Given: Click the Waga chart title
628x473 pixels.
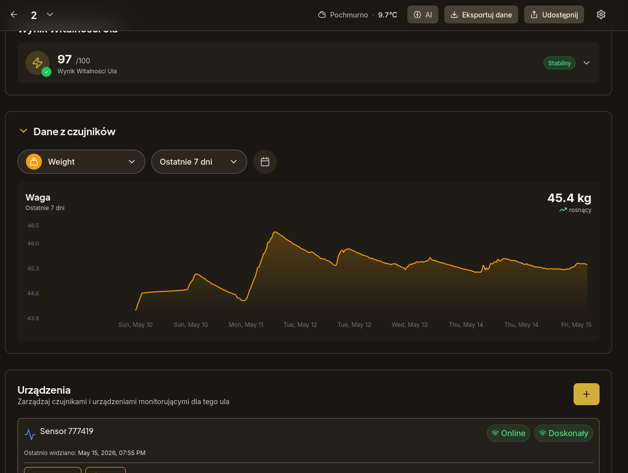Looking at the screenshot, I should (38, 197).
